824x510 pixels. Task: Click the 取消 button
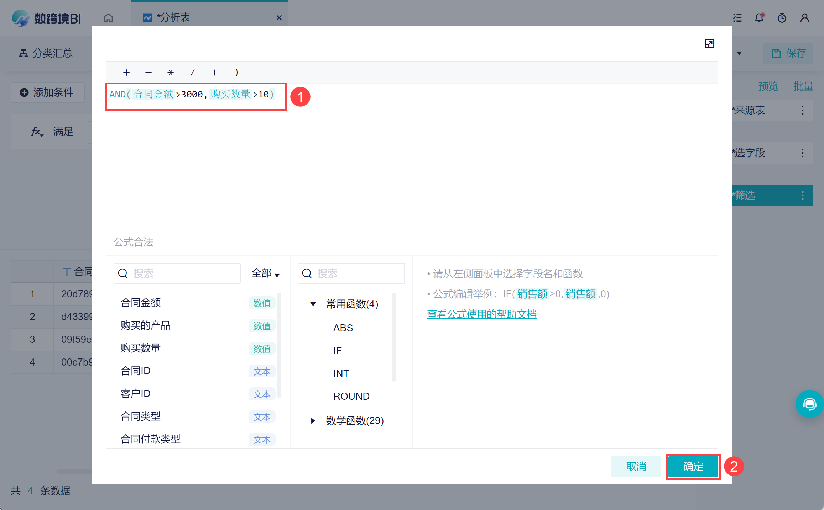pos(636,466)
